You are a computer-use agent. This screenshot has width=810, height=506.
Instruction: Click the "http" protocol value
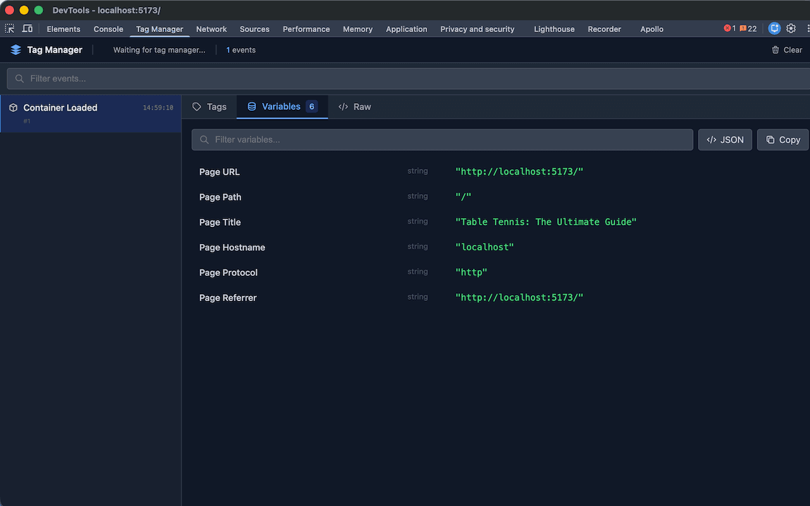coord(471,273)
